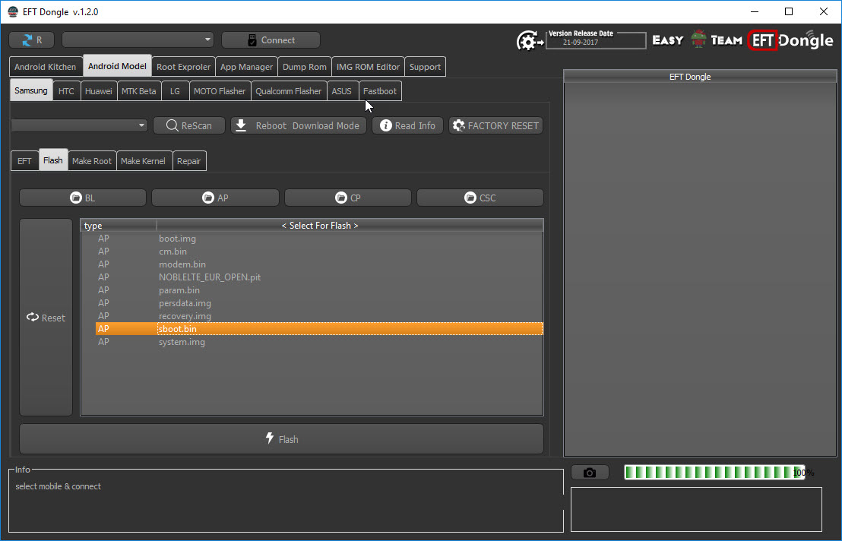Browse for AP firmware file
Viewport: 842px width, 541px height.
215,198
